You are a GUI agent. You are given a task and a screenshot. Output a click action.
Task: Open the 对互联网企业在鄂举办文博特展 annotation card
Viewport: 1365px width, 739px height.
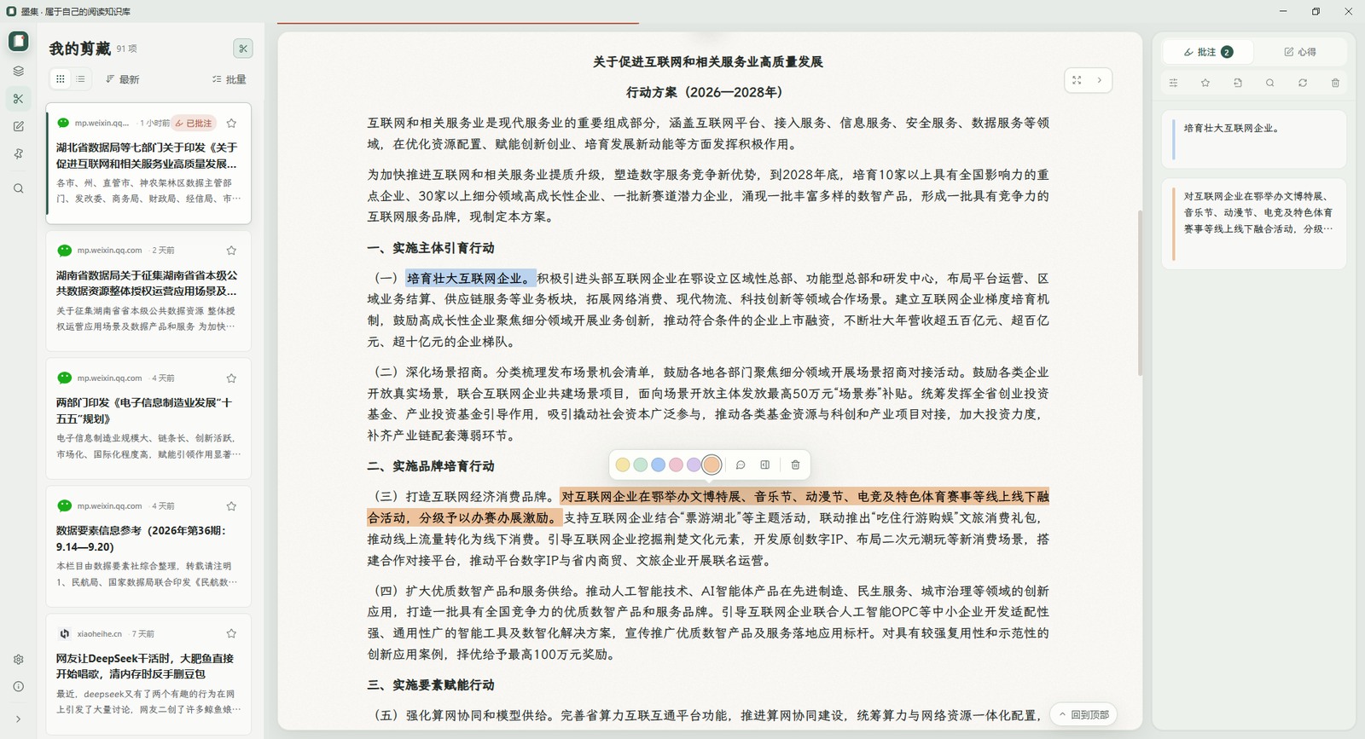pyautogui.click(x=1254, y=223)
